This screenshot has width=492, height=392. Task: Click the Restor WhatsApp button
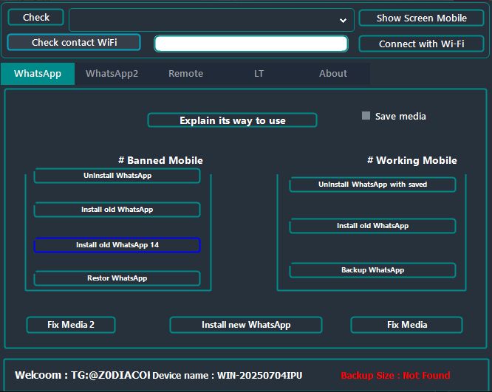tap(117, 278)
